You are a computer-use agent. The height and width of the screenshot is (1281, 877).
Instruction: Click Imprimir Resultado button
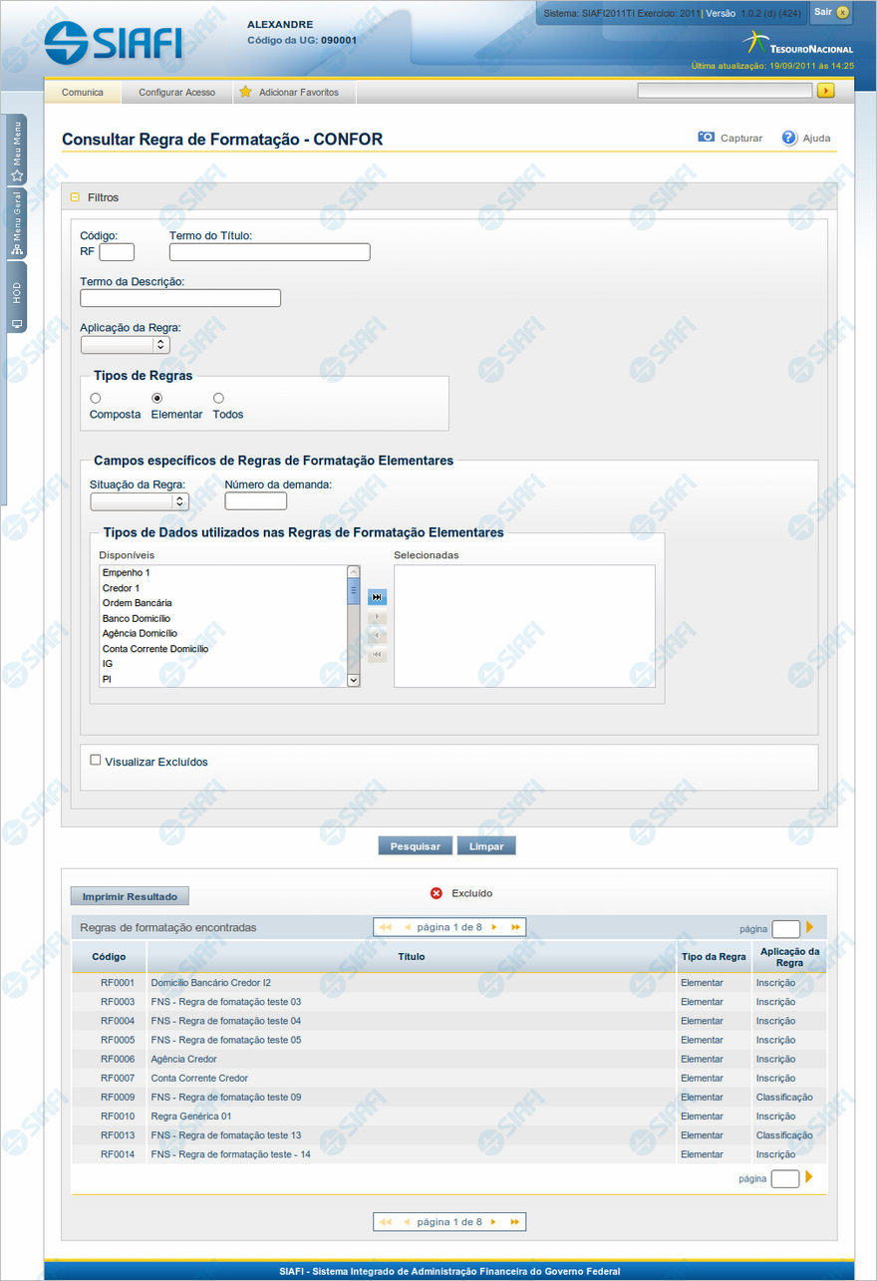(130, 896)
